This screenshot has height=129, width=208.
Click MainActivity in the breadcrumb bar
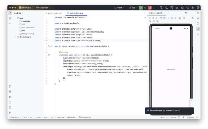coord(85,117)
